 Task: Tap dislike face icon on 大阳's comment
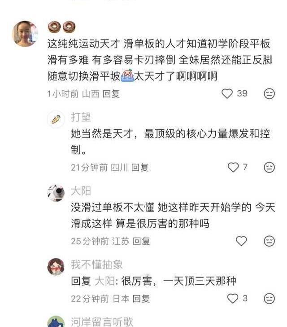coord(270,241)
